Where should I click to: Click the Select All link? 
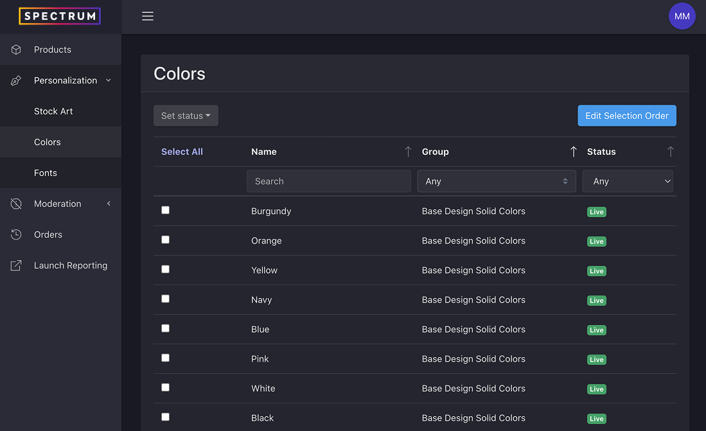click(x=182, y=152)
